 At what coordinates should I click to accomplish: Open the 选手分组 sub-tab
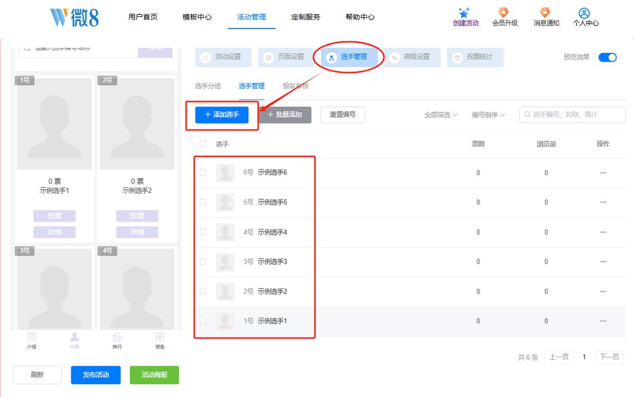coord(208,86)
